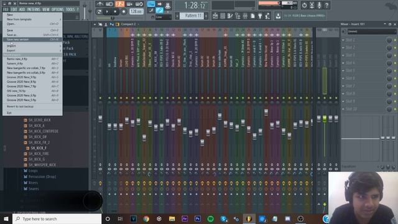Expand the Export submenu
The height and width of the screenshot is (224, 398).
(32, 50)
